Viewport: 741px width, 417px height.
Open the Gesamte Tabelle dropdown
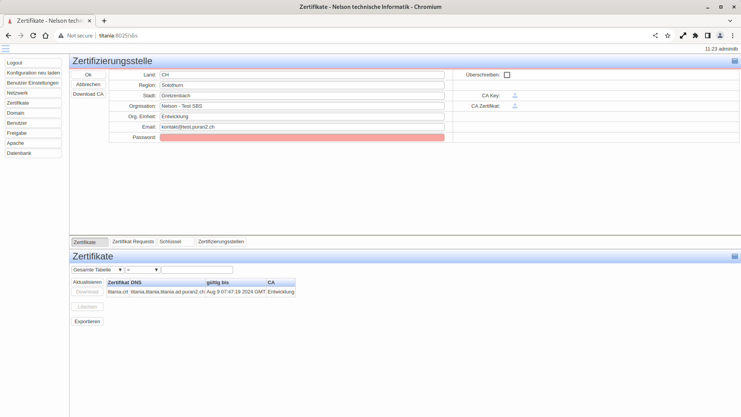(x=97, y=270)
